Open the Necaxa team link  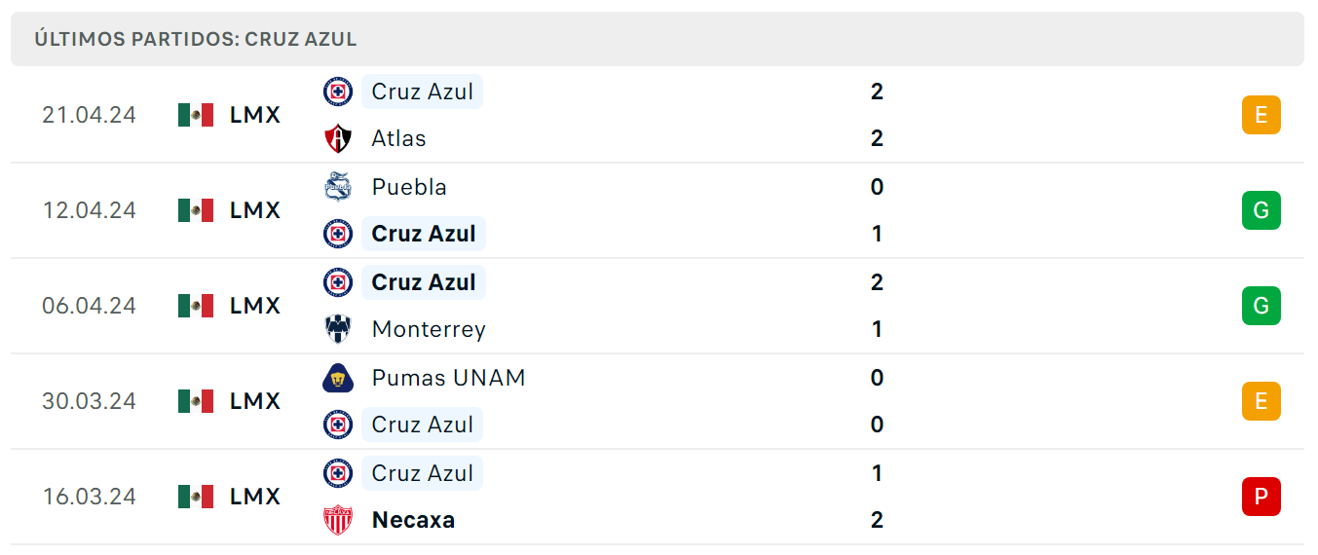point(413,520)
